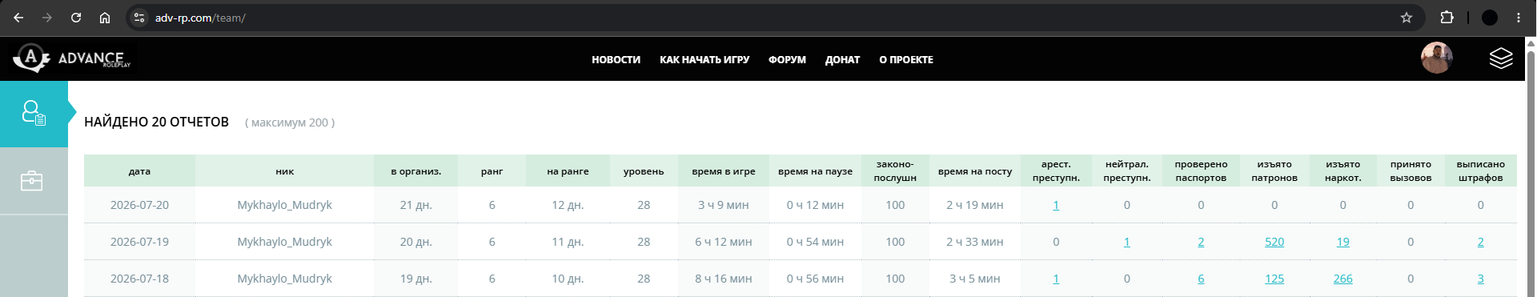Click the 'время на паузе' column header
1537x297 pixels.
815,171
